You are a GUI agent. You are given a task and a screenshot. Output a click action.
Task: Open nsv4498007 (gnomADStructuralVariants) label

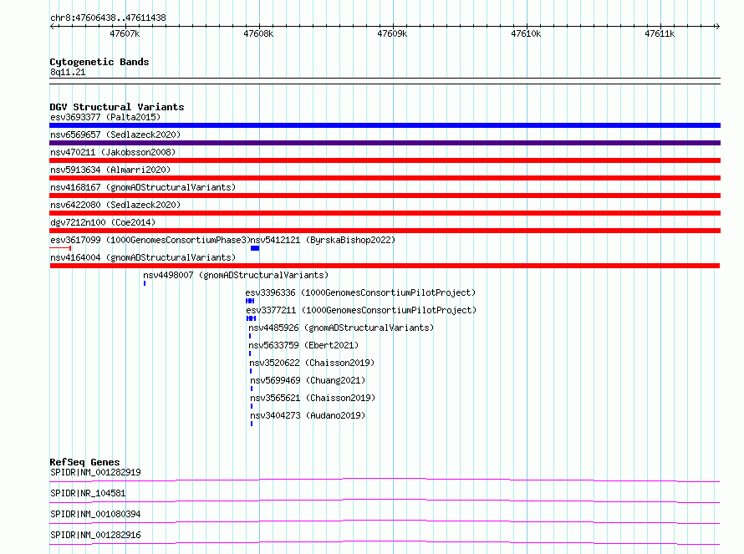click(x=236, y=275)
